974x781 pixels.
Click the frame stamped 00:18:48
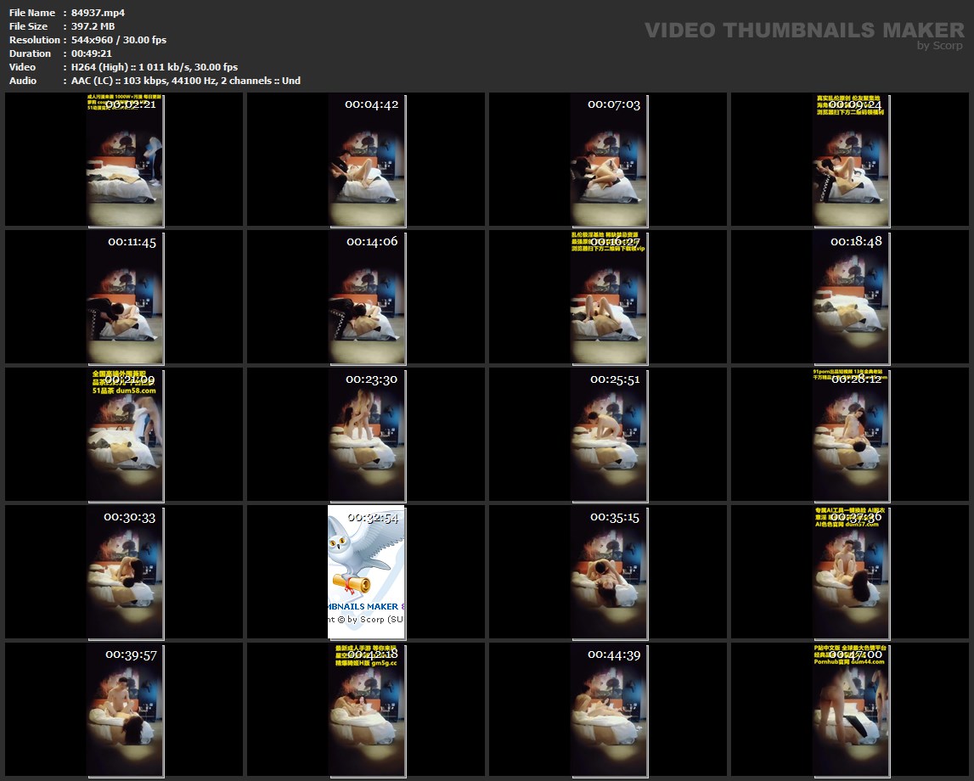851,297
